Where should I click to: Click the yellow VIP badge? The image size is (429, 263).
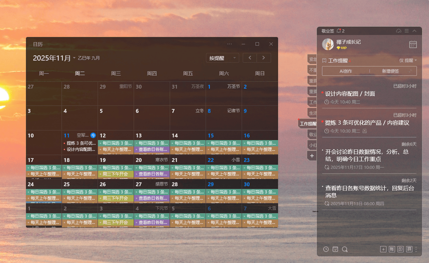341,48
